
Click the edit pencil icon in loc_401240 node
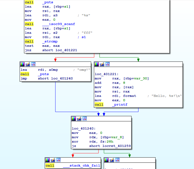[79, 119]
